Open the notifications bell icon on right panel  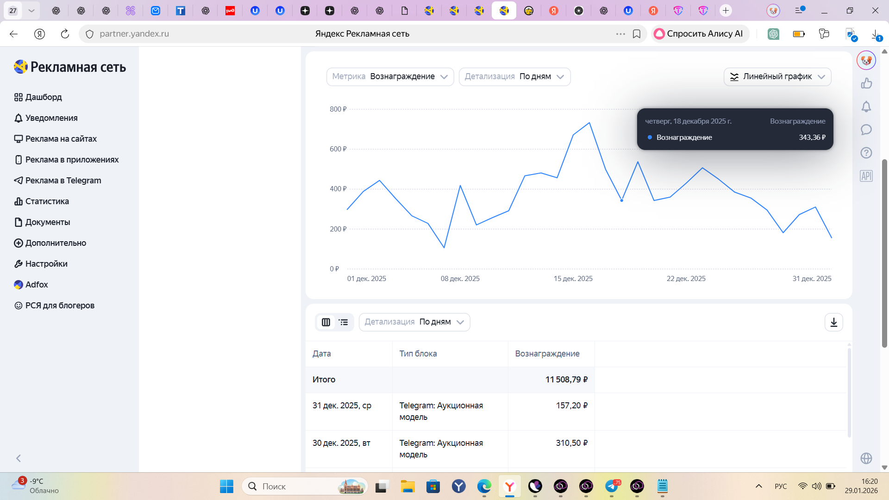(866, 107)
